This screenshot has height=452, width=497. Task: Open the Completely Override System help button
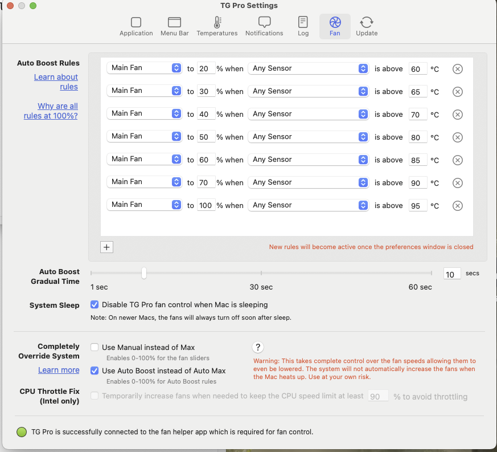pyautogui.click(x=258, y=347)
